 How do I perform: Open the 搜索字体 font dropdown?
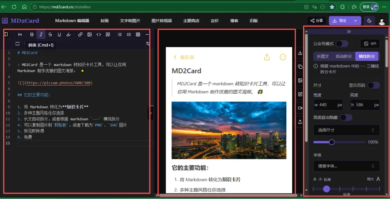[x=346, y=166]
